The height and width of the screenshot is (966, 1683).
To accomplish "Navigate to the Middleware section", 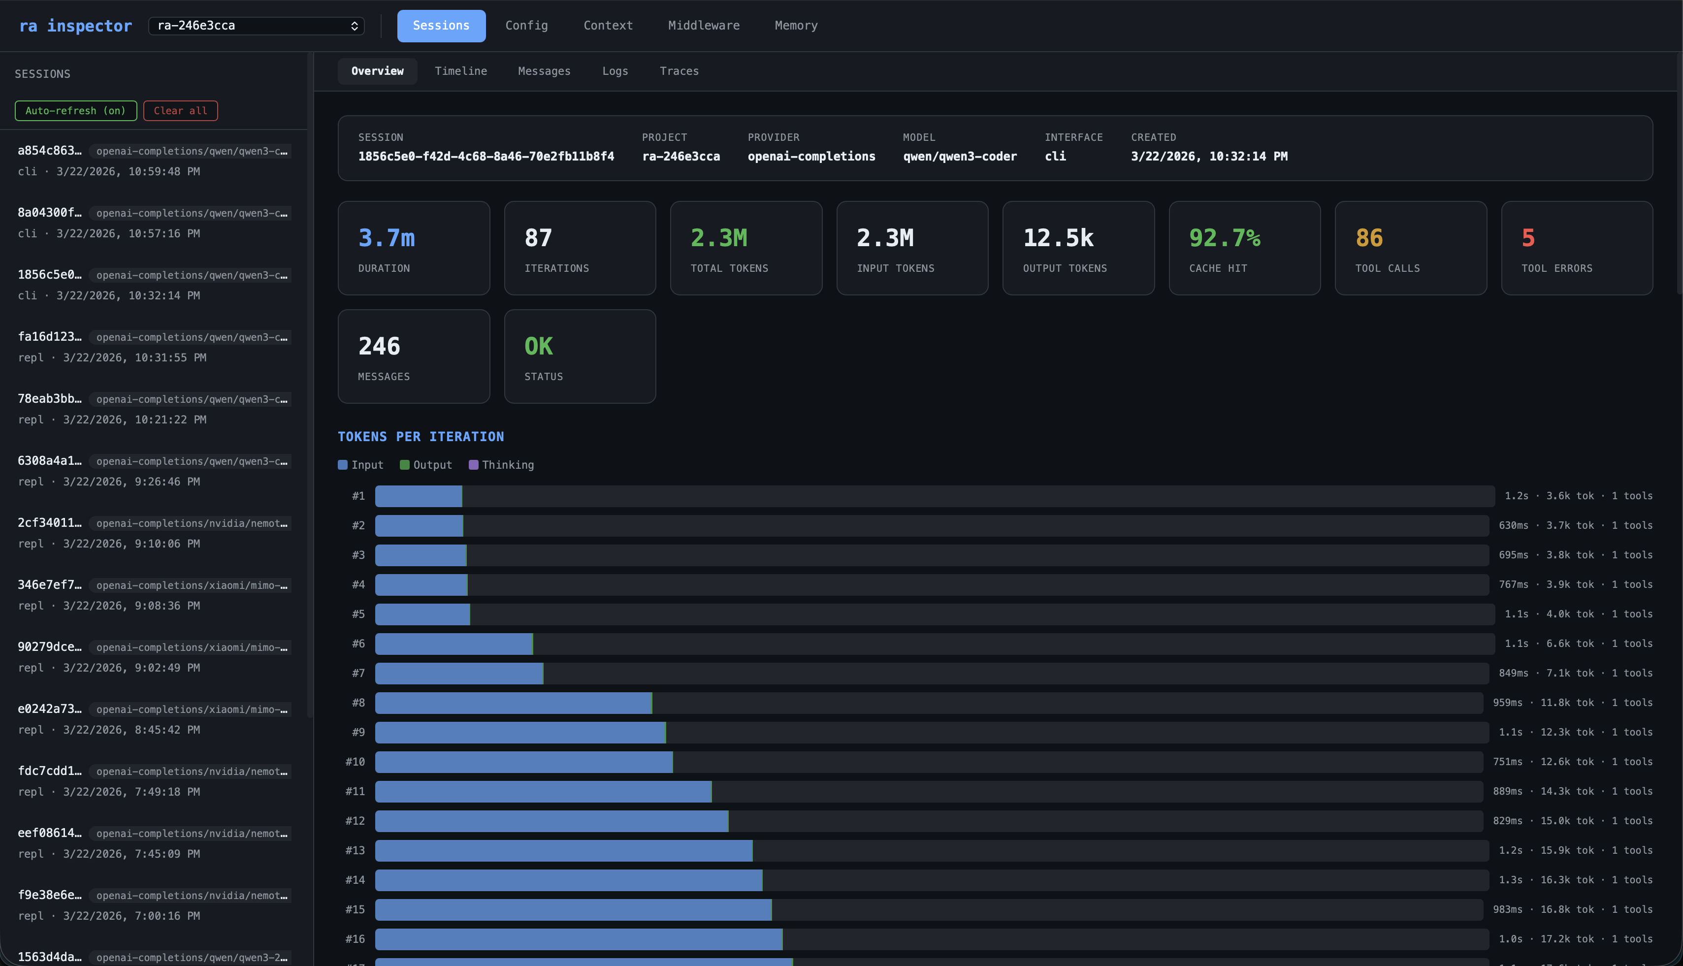I will (703, 25).
